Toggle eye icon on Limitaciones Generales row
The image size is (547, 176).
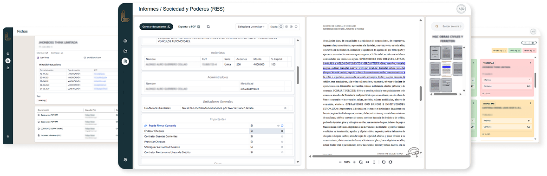click(x=286, y=108)
